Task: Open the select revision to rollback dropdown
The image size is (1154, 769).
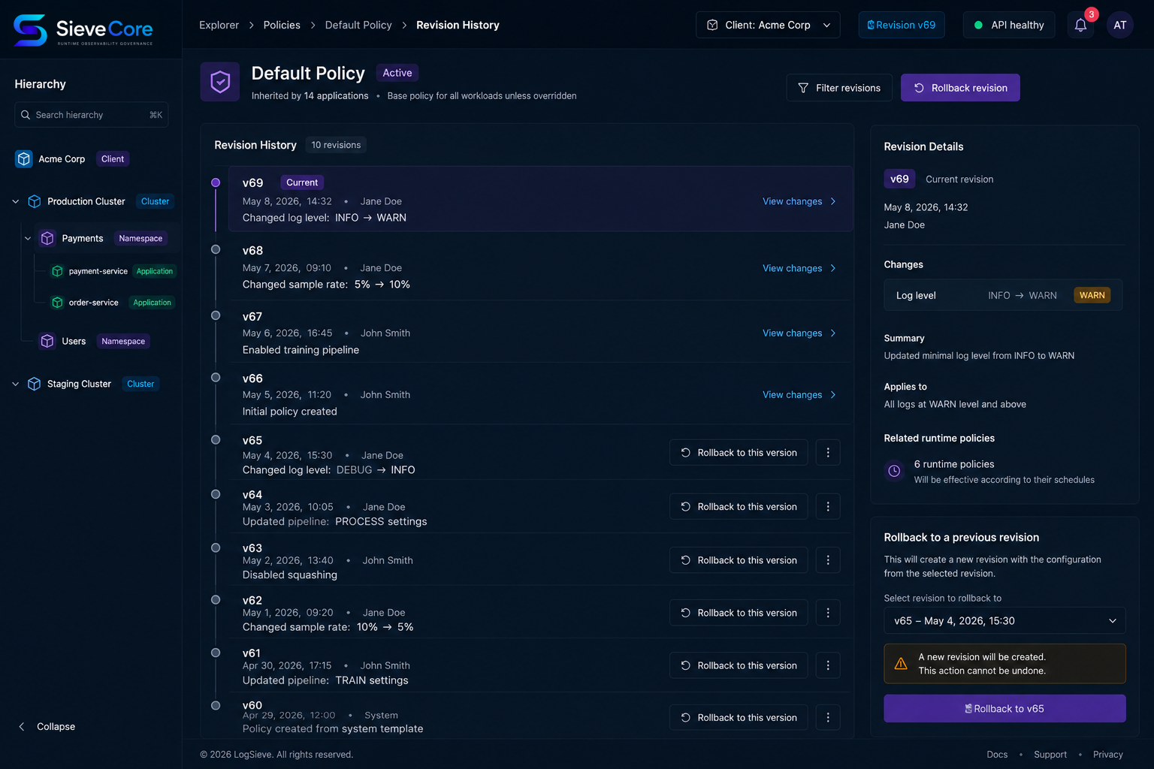Action: 1004,621
